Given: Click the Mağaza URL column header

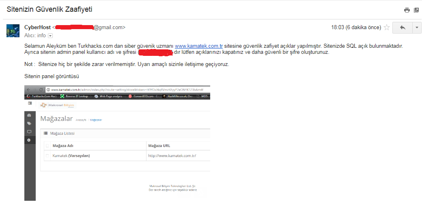Looking at the screenshot, I should coord(159,146).
